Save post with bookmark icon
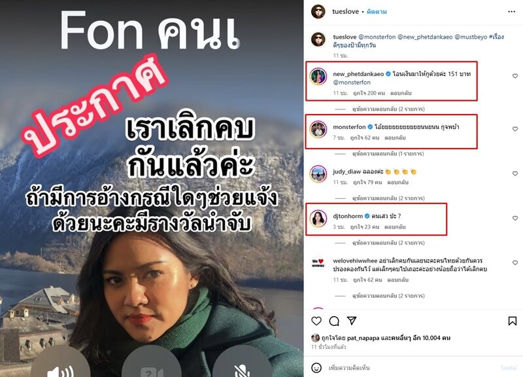523x377 pixels. point(513,321)
